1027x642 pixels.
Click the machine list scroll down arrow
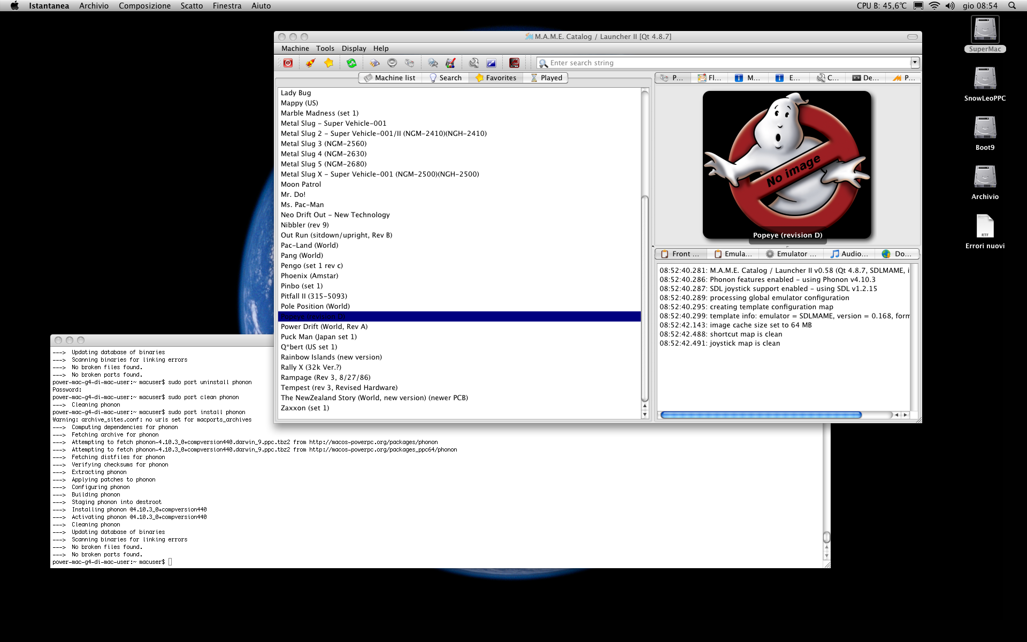pyautogui.click(x=645, y=414)
